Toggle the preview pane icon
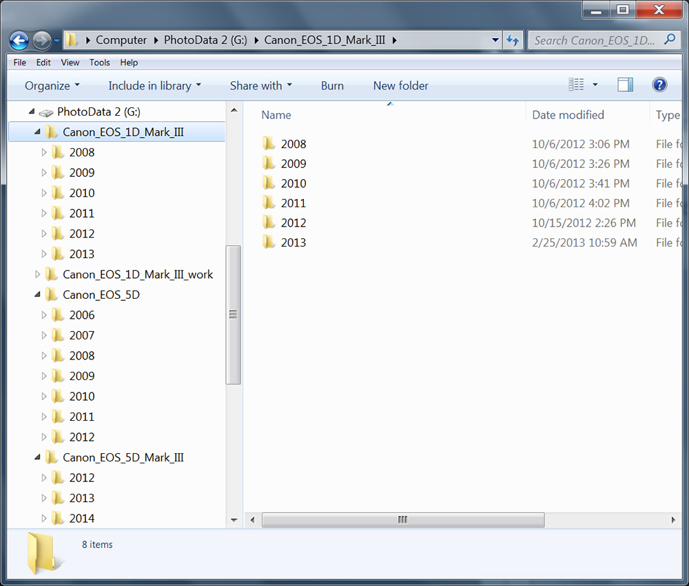The height and width of the screenshot is (586, 689). pyautogui.click(x=626, y=84)
